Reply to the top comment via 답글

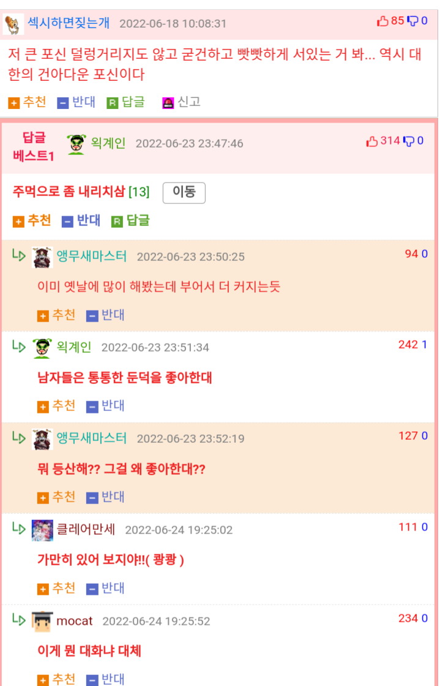(126, 102)
